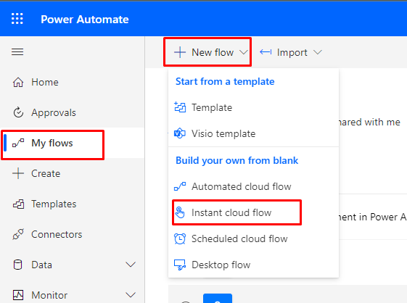Open the app launcher waffle icon
This screenshot has height=303, width=407.
(17, 19)
